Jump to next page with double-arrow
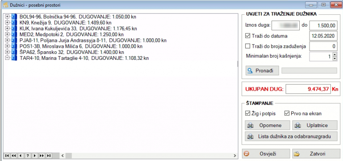This screenshot has height=161, width=343. click(42, 156)
